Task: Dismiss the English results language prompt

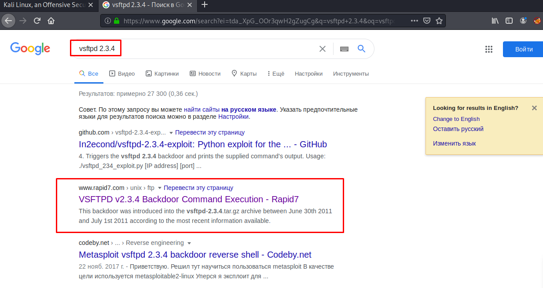Action: [x=534, y=108]
